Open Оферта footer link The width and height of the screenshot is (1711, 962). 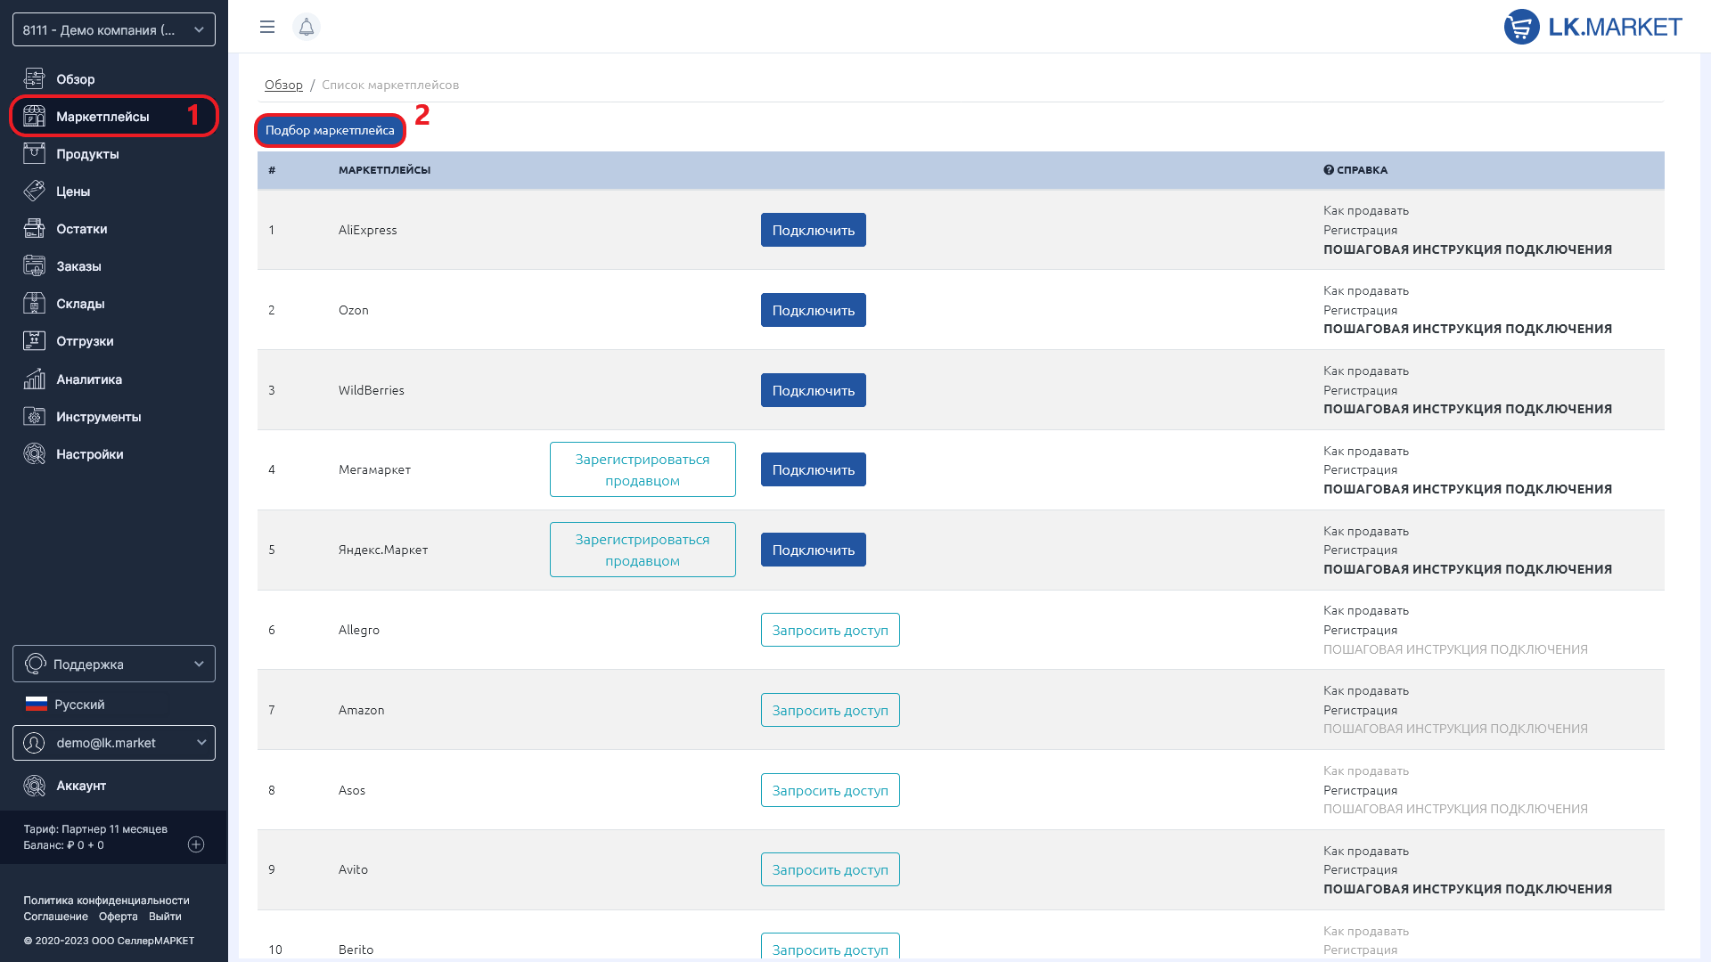pyautogui.click(x=118, y=917)
